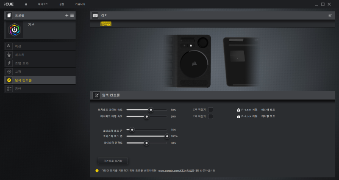Open the 교정 calibration section

tap(40, 72)
